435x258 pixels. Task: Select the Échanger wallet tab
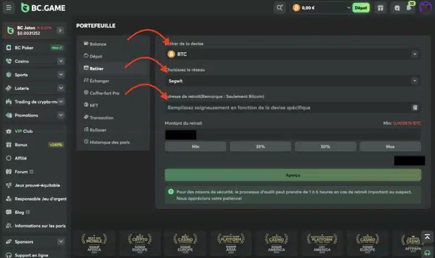coord(113,81)
